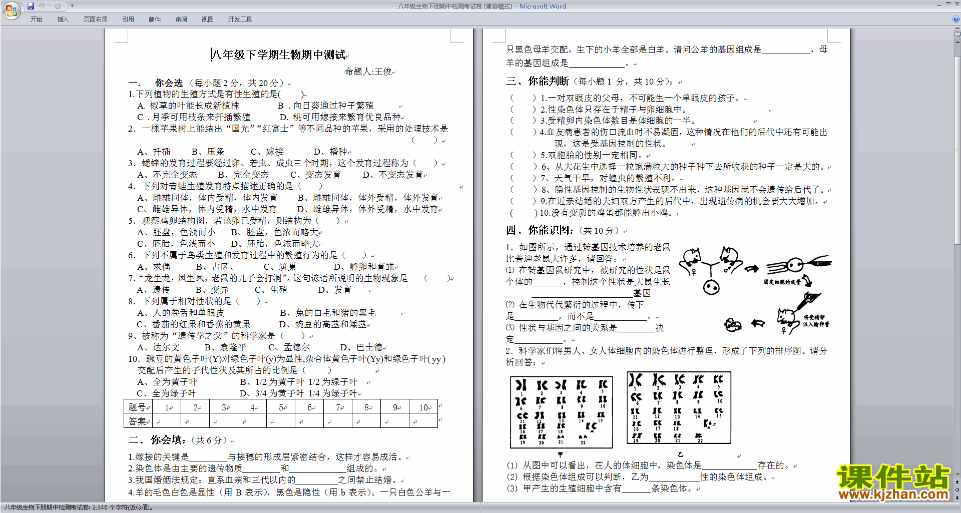Click fill-in blank after 嫁接的关键是

pyautogui.click(x=208, y=457)
